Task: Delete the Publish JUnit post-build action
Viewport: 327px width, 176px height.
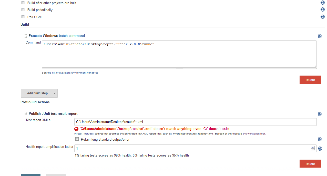Action: coord(310,164)
